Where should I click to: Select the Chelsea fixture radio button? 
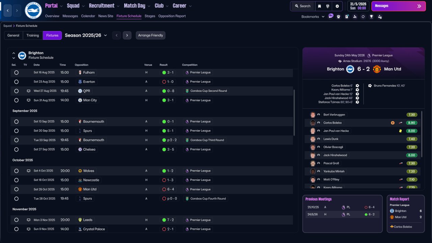point(16,150)
